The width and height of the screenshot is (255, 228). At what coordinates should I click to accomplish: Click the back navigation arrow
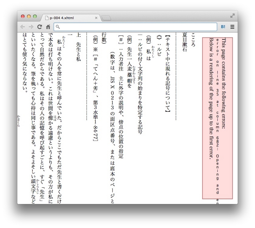(22, 27)
